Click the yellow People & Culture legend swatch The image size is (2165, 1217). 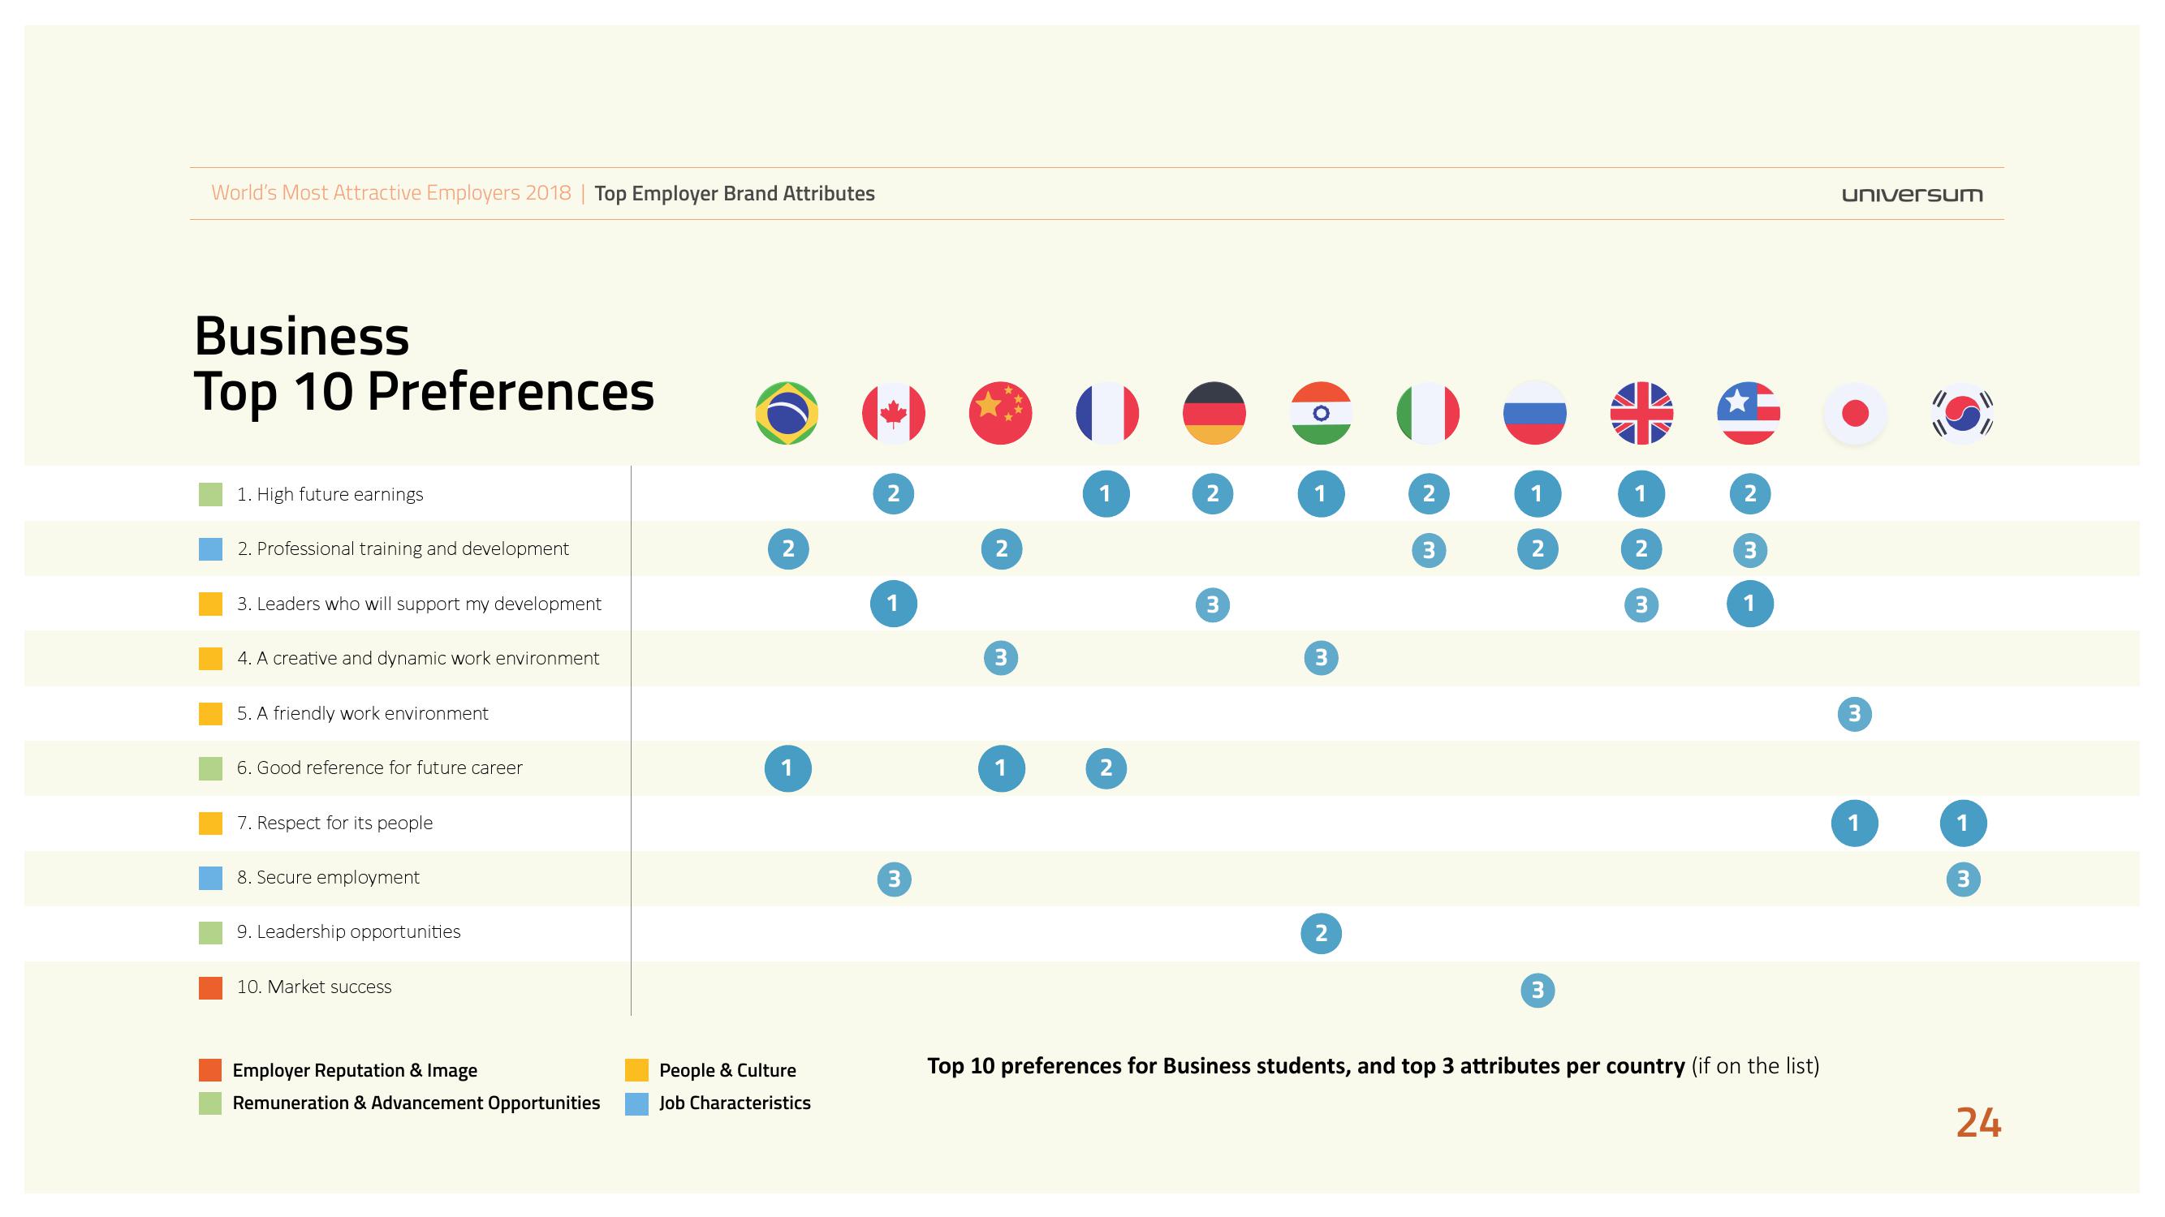pos(637,1070)
